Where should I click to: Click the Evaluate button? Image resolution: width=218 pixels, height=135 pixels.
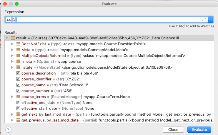199,130
